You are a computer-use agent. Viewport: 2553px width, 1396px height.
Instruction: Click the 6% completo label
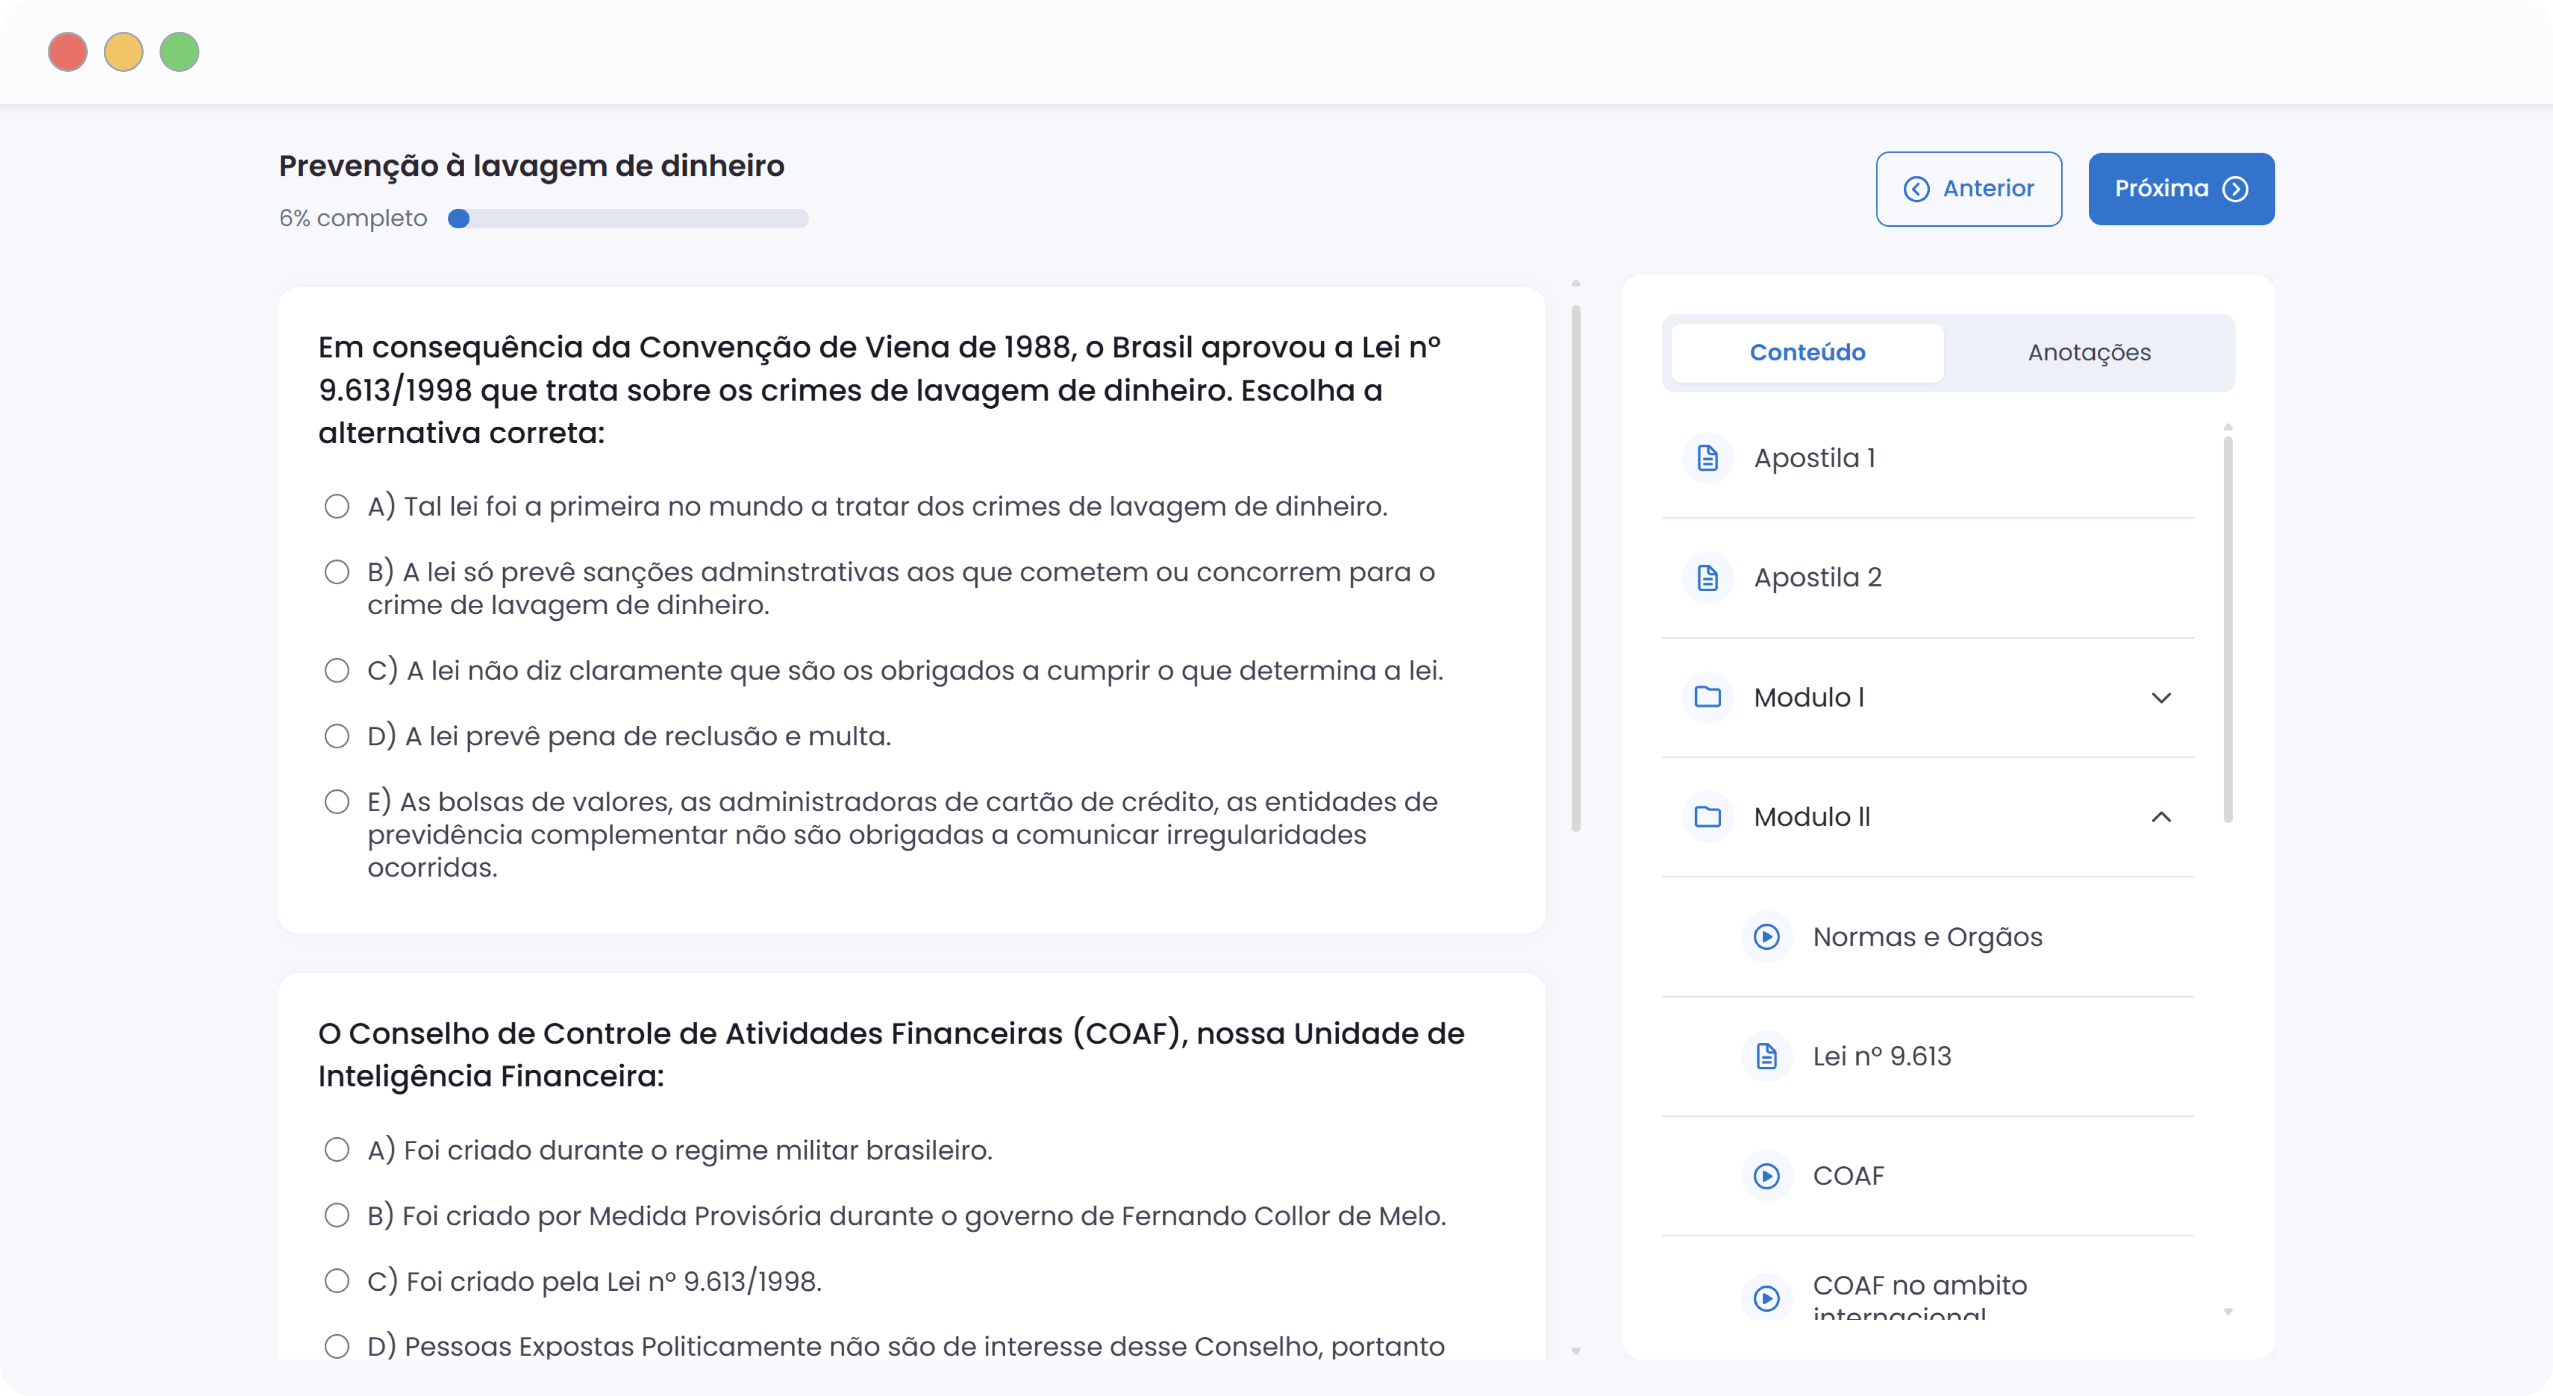click(x=353, y=218)
